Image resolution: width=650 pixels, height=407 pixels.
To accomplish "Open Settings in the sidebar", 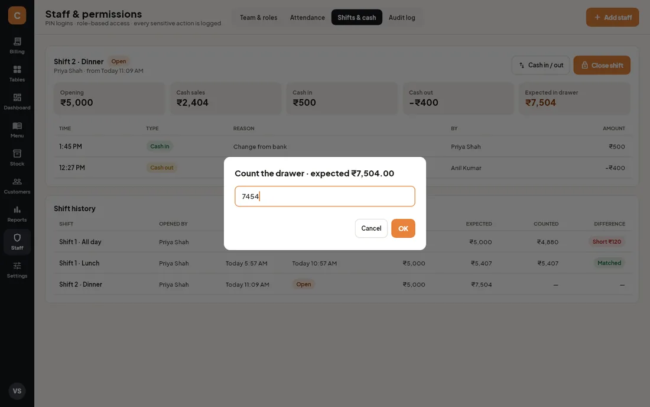I will (17, 270).
